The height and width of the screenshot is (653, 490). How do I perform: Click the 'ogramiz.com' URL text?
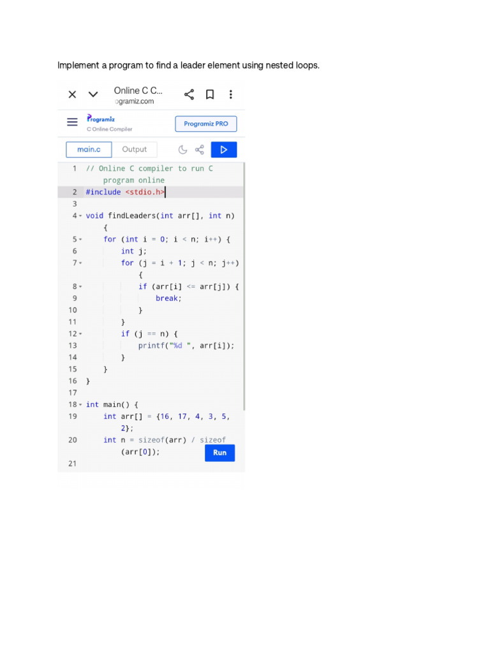[x=134, y=101]
